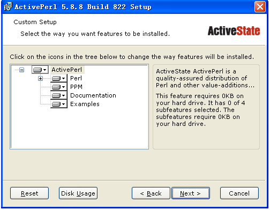Open the PPM feature drive icon dropdown
The width and height of the screenshot is (270, 210).
click(x=59, y=87)
